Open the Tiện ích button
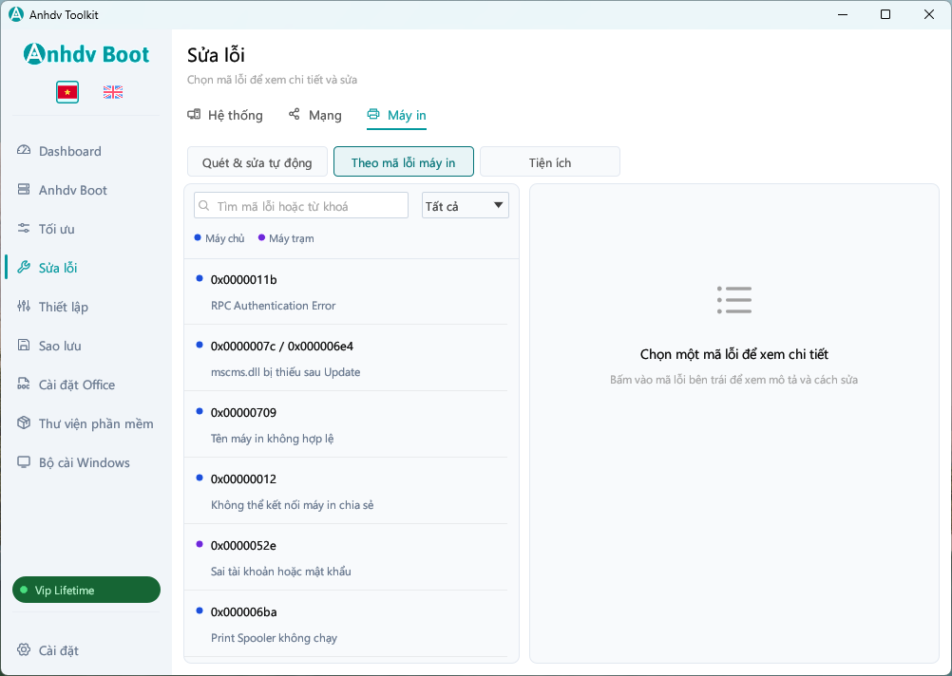The width and height of the screenshot is (952, 676). [549, 162]
